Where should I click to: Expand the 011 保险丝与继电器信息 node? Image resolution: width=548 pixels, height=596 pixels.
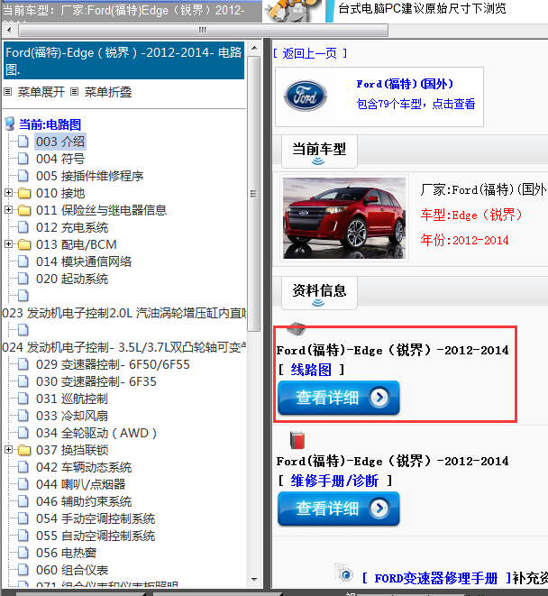pos(8,210)
